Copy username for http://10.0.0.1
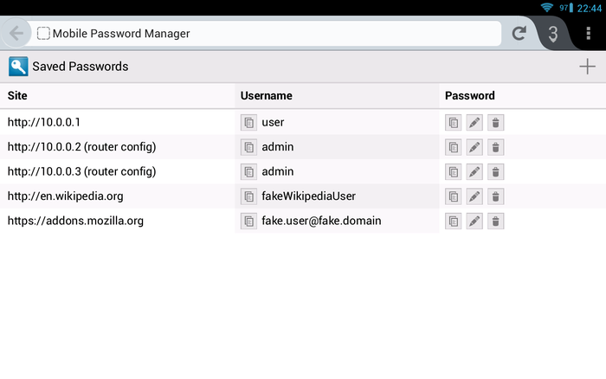606x379 pixels. click(248, 123)
